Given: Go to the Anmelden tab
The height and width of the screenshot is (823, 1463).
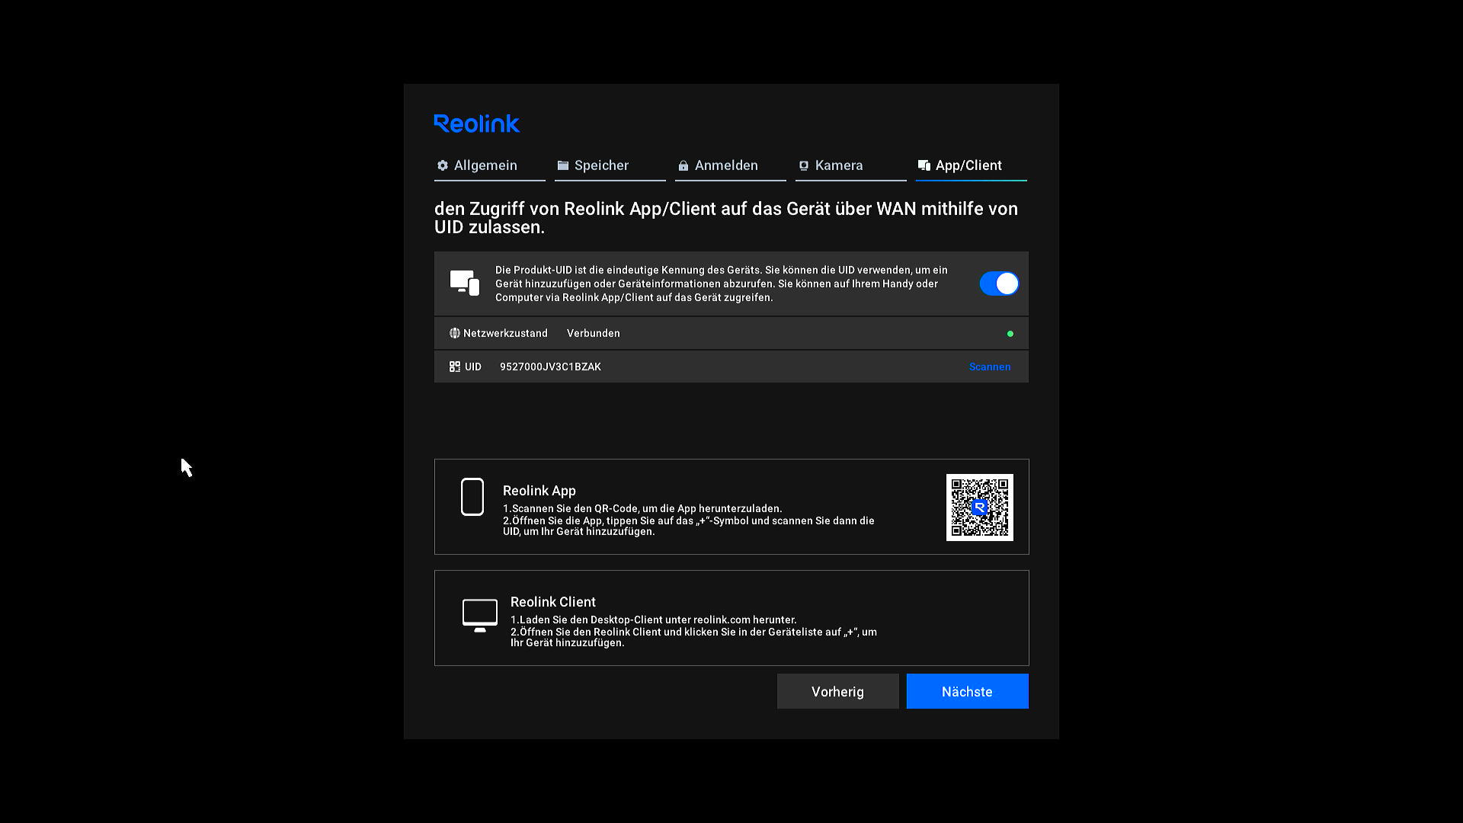Looking at the screenshot, I should [730, 166].
